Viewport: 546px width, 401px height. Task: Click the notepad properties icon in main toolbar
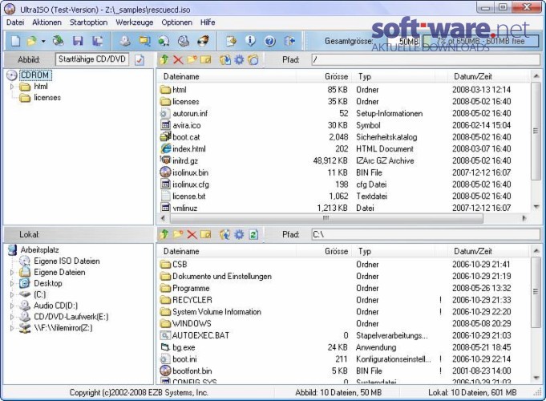click(231, 41)
